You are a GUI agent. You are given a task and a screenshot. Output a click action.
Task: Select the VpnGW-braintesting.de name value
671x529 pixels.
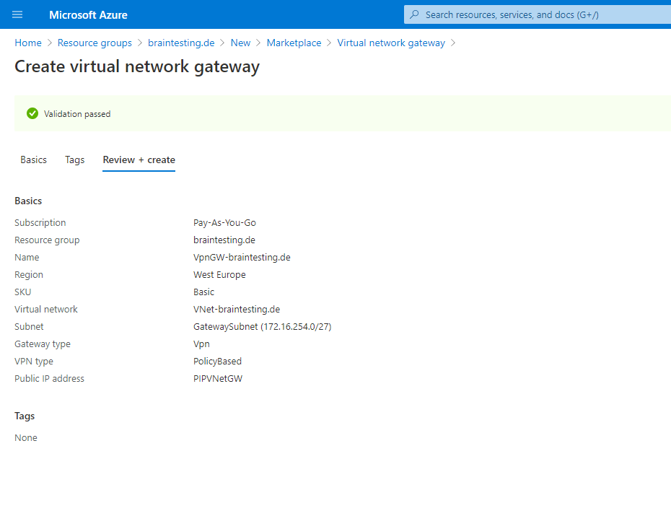[242, 257]
